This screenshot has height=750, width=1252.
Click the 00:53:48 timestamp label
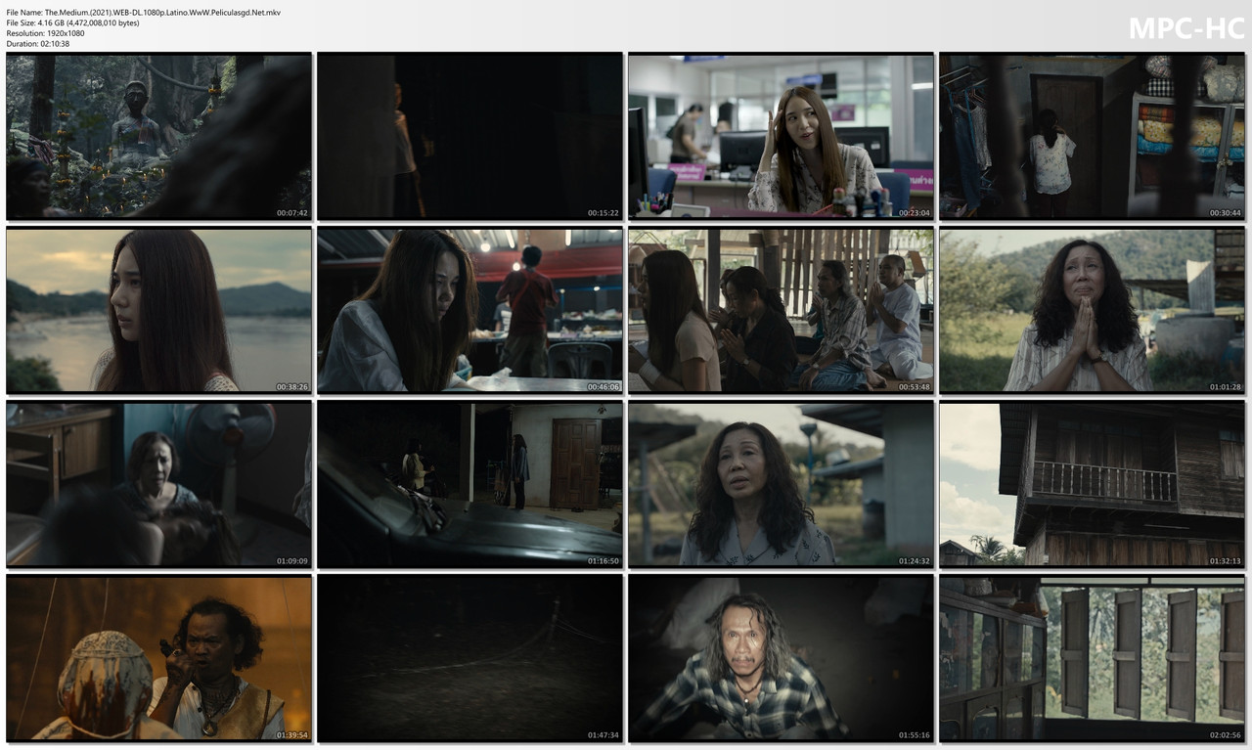coord(915,387)
